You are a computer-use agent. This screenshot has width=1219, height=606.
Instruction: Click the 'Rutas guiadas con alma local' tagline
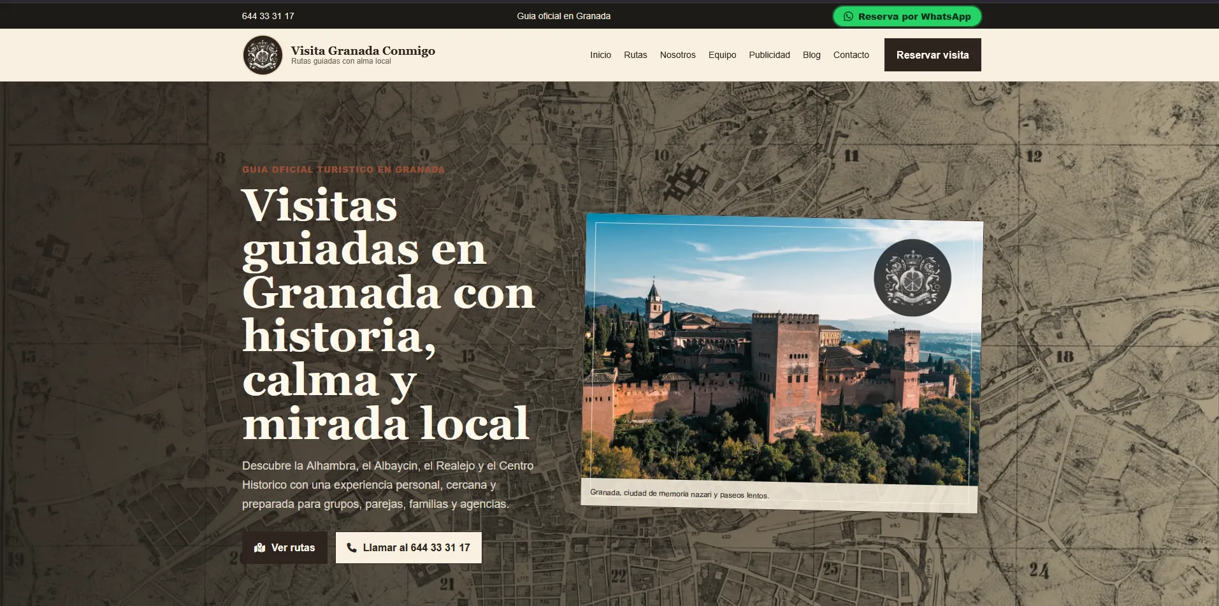341,62
